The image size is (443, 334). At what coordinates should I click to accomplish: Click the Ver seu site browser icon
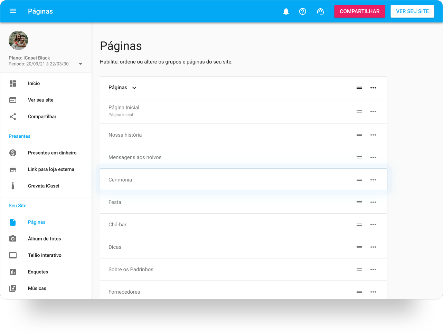(13, 100)
